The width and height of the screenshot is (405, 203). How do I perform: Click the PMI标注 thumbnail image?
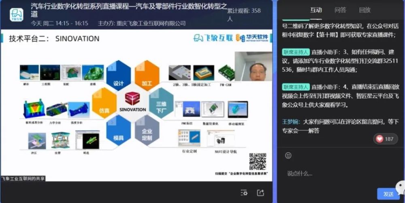pos(188,109)
